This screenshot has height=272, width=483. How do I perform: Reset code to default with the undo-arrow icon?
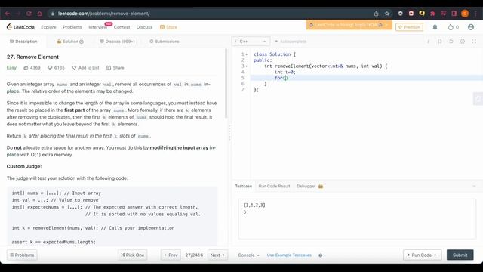tap(451, 42)
